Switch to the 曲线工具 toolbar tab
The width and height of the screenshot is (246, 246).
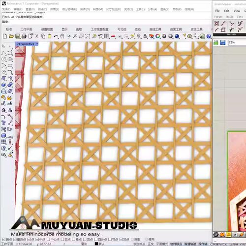point(155,30)
